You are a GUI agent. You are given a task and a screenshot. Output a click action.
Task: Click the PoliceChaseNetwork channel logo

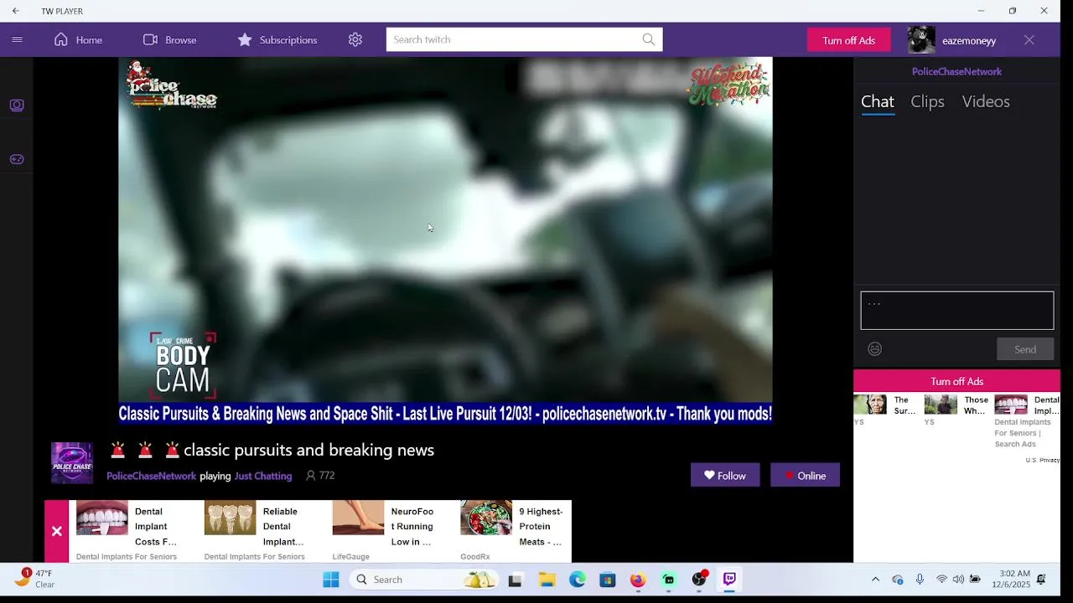(72, 463)
